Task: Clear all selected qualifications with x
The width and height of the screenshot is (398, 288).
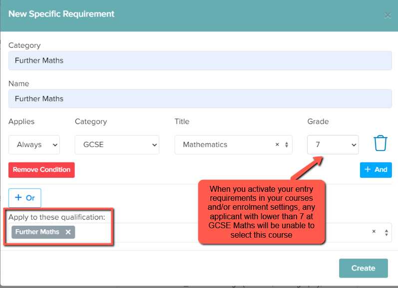Action: [374, 231]
